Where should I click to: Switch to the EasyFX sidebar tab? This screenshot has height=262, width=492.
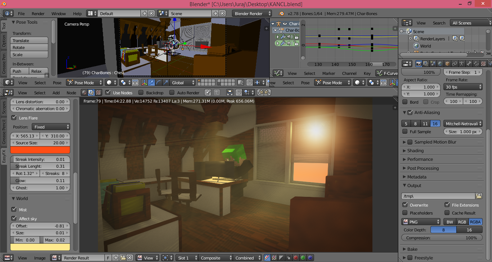4,157
